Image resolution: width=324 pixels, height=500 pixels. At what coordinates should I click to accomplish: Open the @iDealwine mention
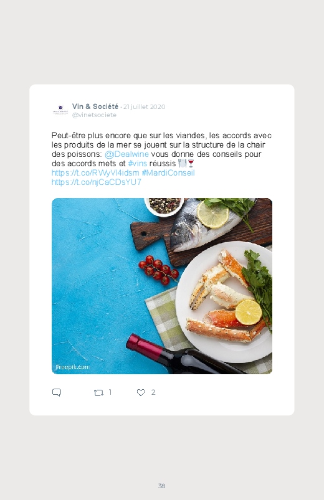coord(126,154)
